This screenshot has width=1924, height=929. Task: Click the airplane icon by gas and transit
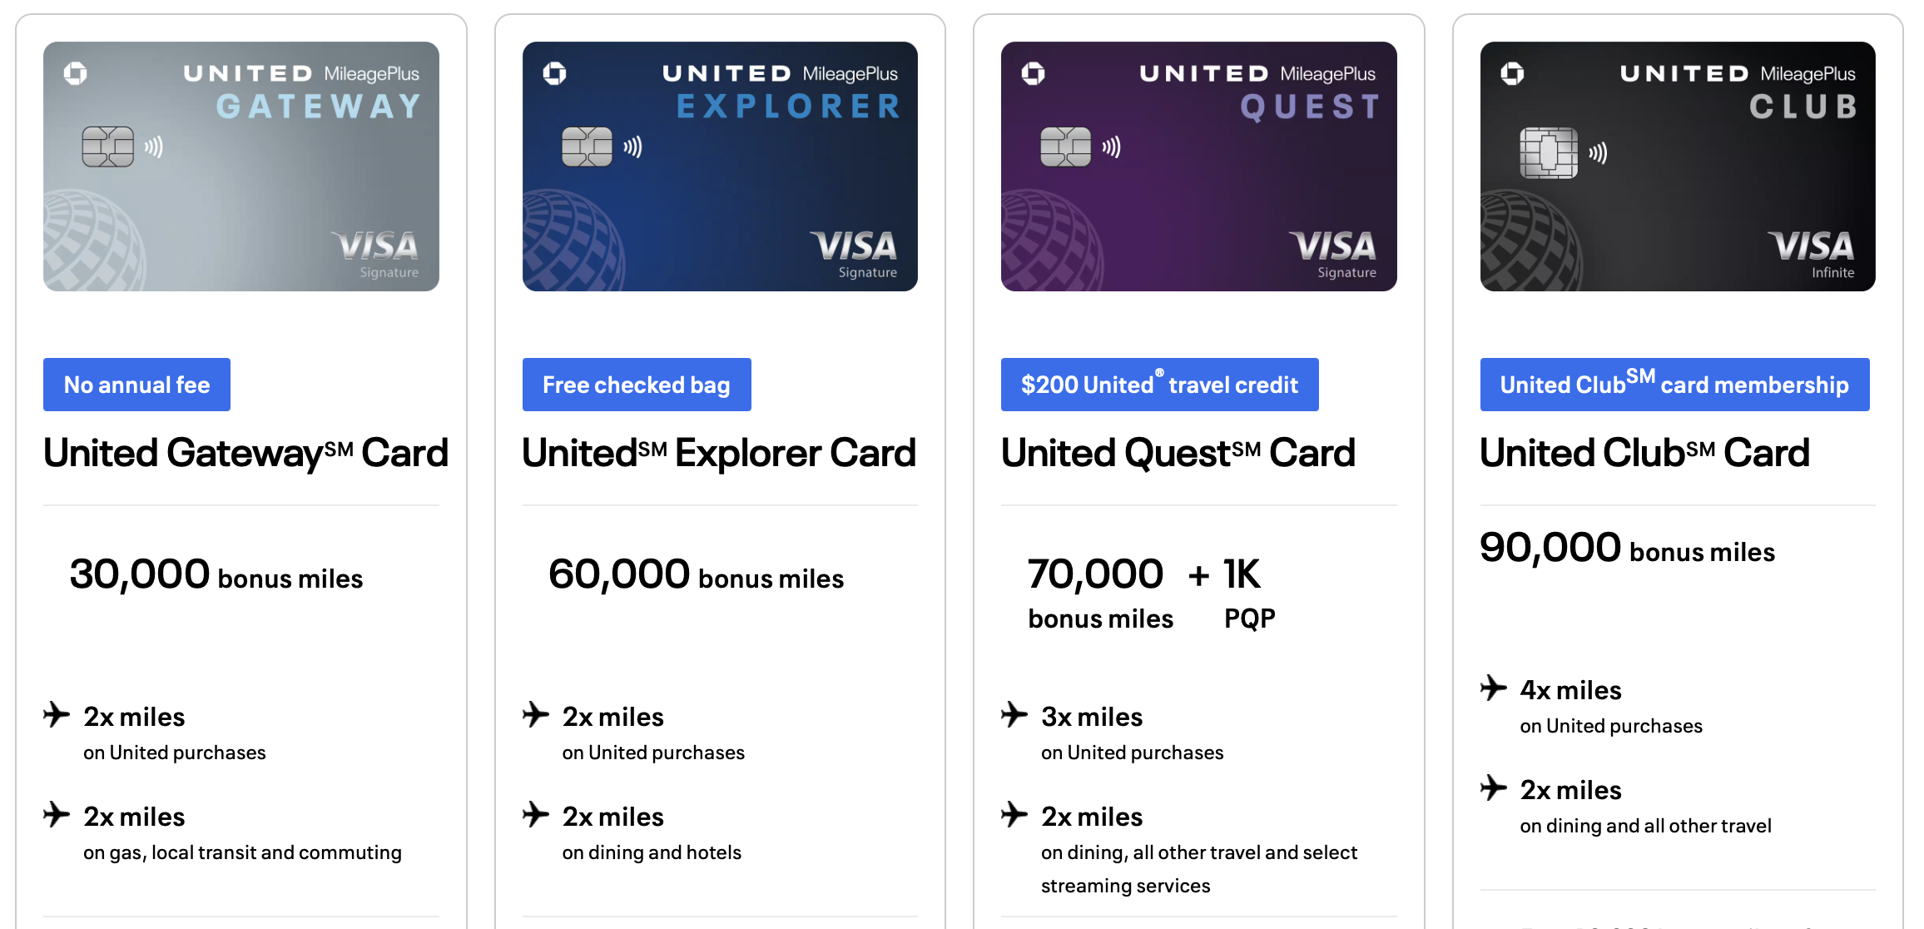pos(57,815)
